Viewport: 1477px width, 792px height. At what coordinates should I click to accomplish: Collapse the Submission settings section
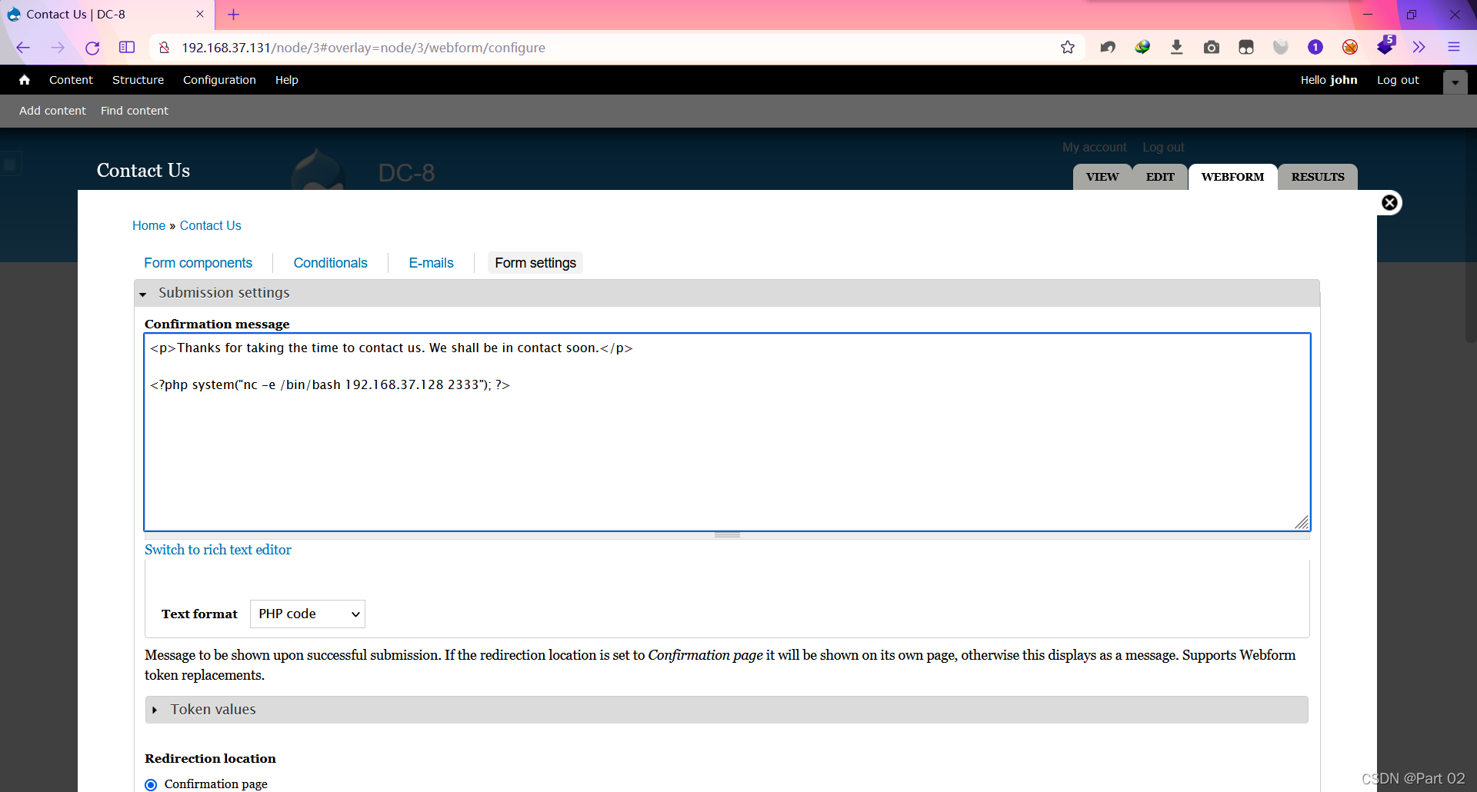223,293
